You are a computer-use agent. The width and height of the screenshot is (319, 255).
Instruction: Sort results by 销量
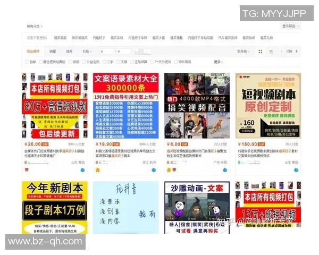point(53,52)
